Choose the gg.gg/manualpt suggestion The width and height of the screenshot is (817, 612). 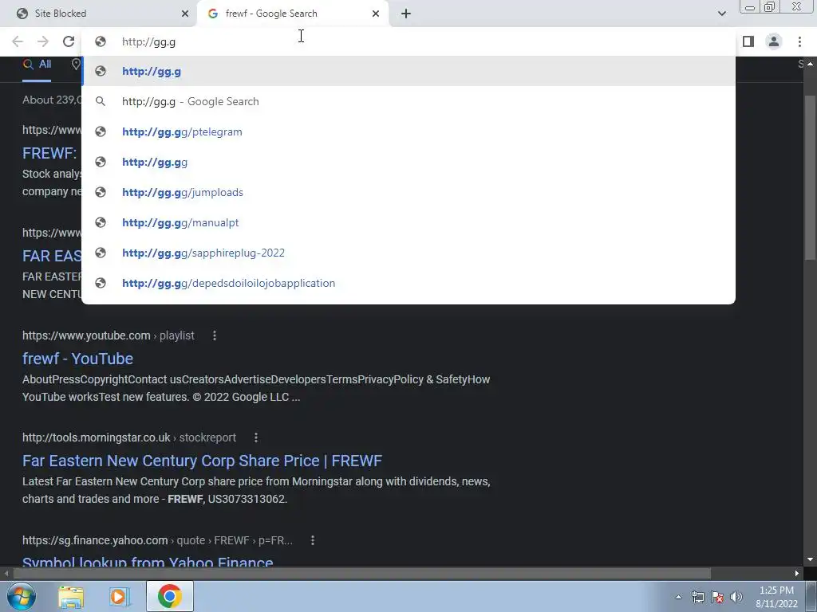tap(408, 222)
